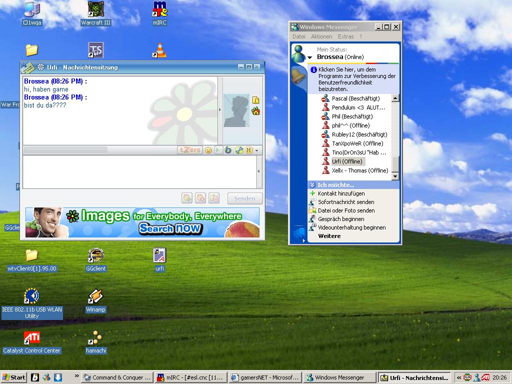Open the status dropdown arrow next to Brossea
The height and width of the screenshot is (384, 512).
310,57
